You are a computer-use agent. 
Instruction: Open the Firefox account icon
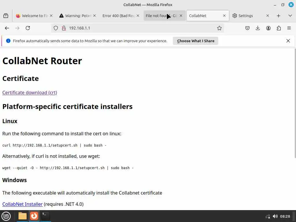point(268,28)
